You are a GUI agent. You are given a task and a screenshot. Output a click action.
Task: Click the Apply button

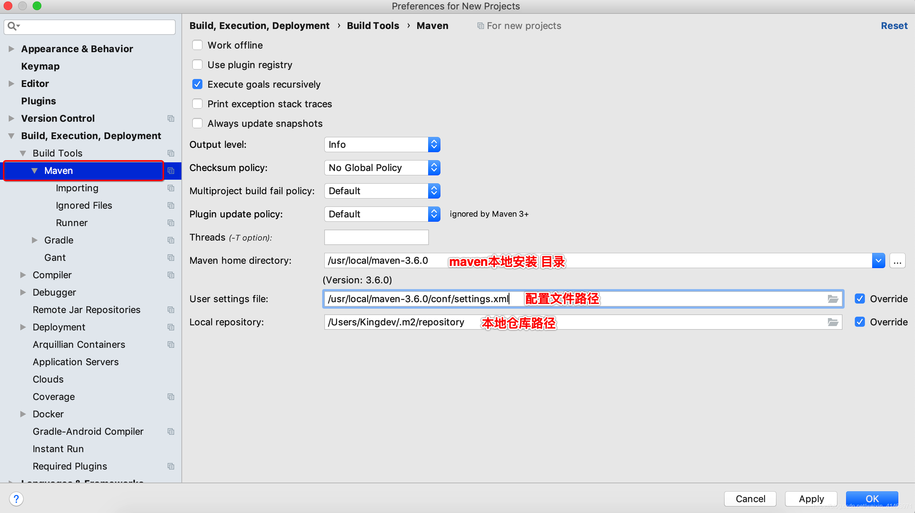point(811,499)
